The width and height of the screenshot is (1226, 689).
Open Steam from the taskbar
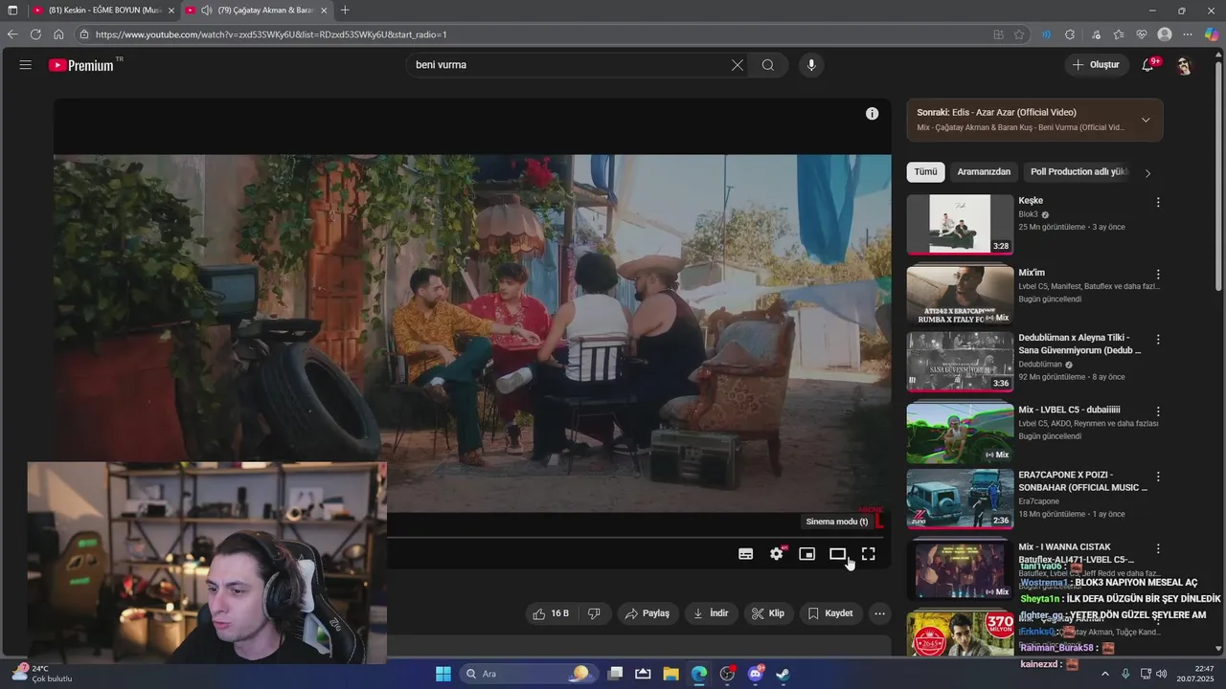[783, 674]
